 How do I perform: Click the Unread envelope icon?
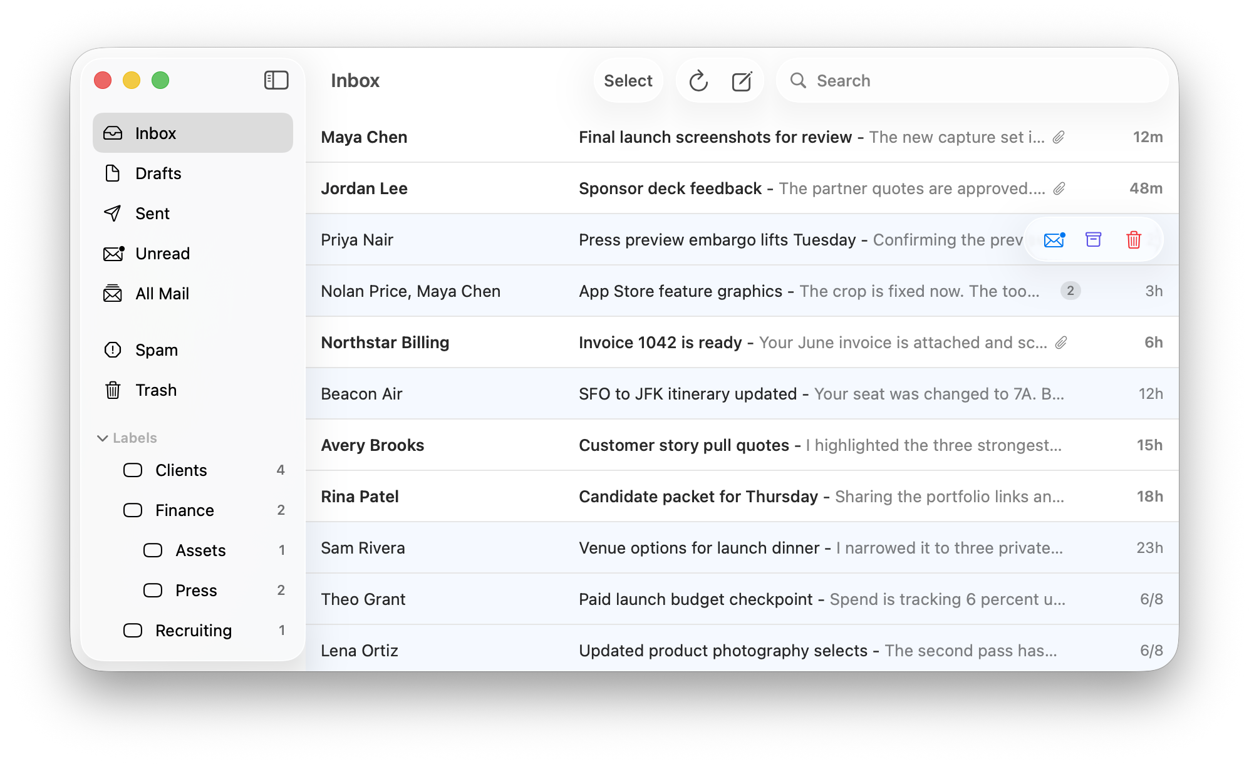[x=113, y=254]
